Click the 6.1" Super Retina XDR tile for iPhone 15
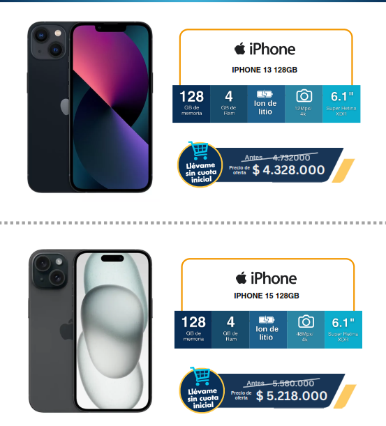Viewport: 386px width, 426px height. pyautogui.click(x=343, y=330)
